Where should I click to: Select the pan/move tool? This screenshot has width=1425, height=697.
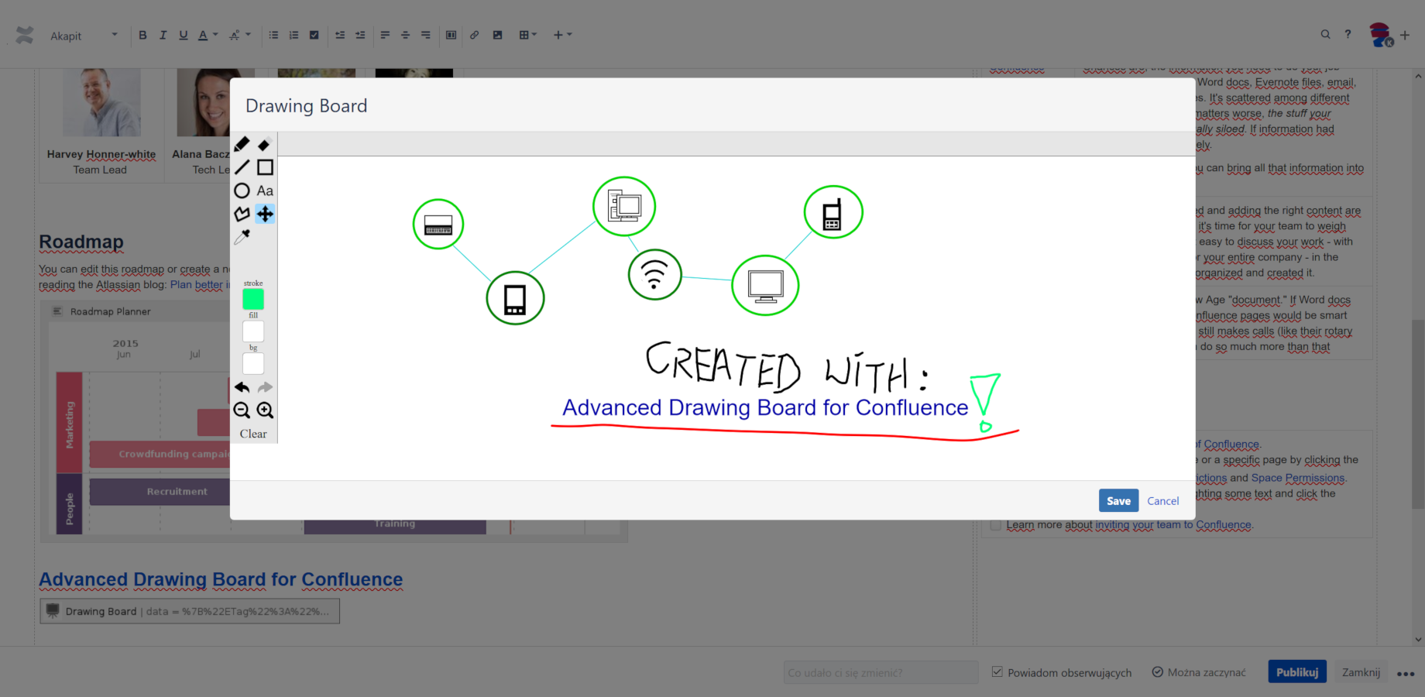click(x=265, y=214)
